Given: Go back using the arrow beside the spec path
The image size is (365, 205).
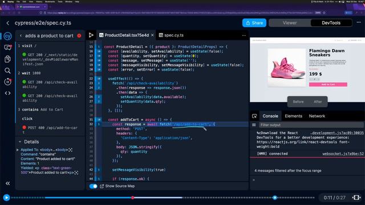Looking at the screenshot, I should 7,23.
